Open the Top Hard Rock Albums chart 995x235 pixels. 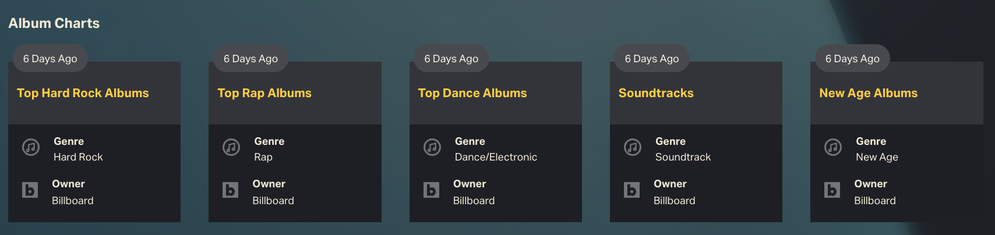(x=83, y=93)
